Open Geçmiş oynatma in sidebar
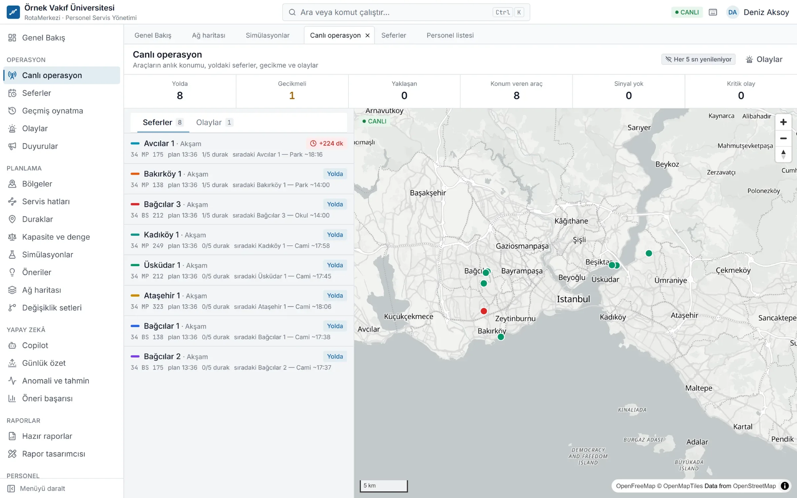This screenshot has height=498, width=797. [x=62, y=111]
